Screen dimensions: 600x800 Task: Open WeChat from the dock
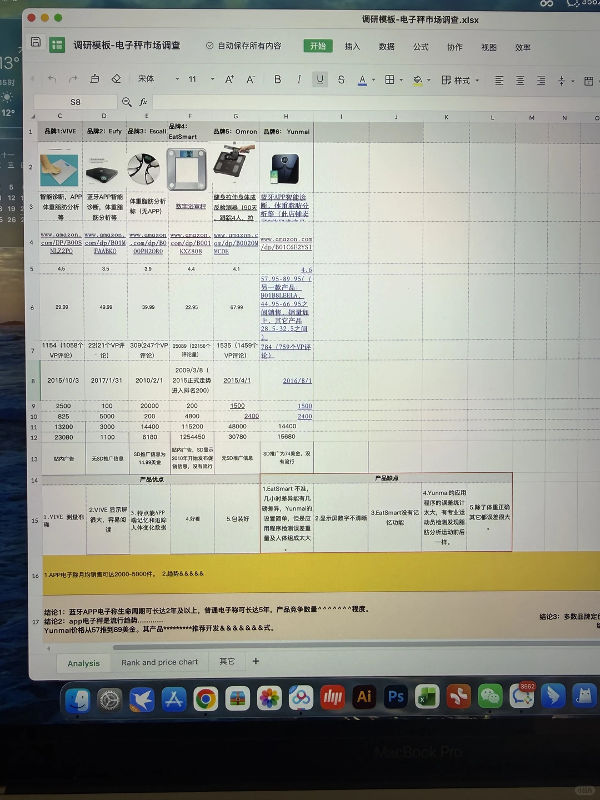click(491, 696)
